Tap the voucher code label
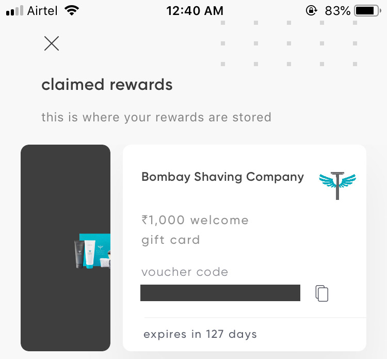 (185, 272)
